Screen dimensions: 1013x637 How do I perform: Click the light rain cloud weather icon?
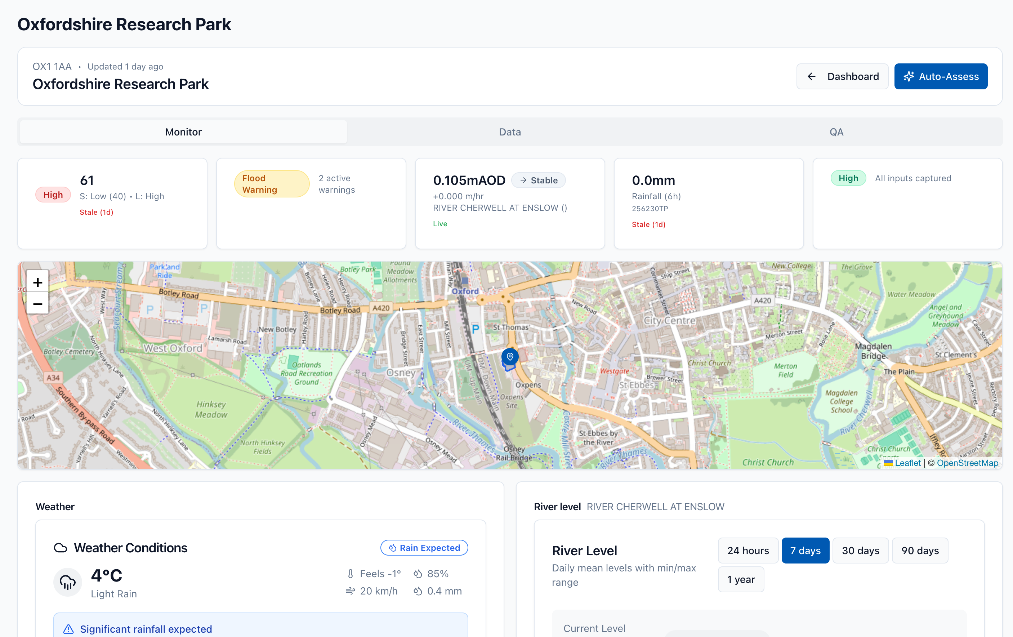point(67,582)
